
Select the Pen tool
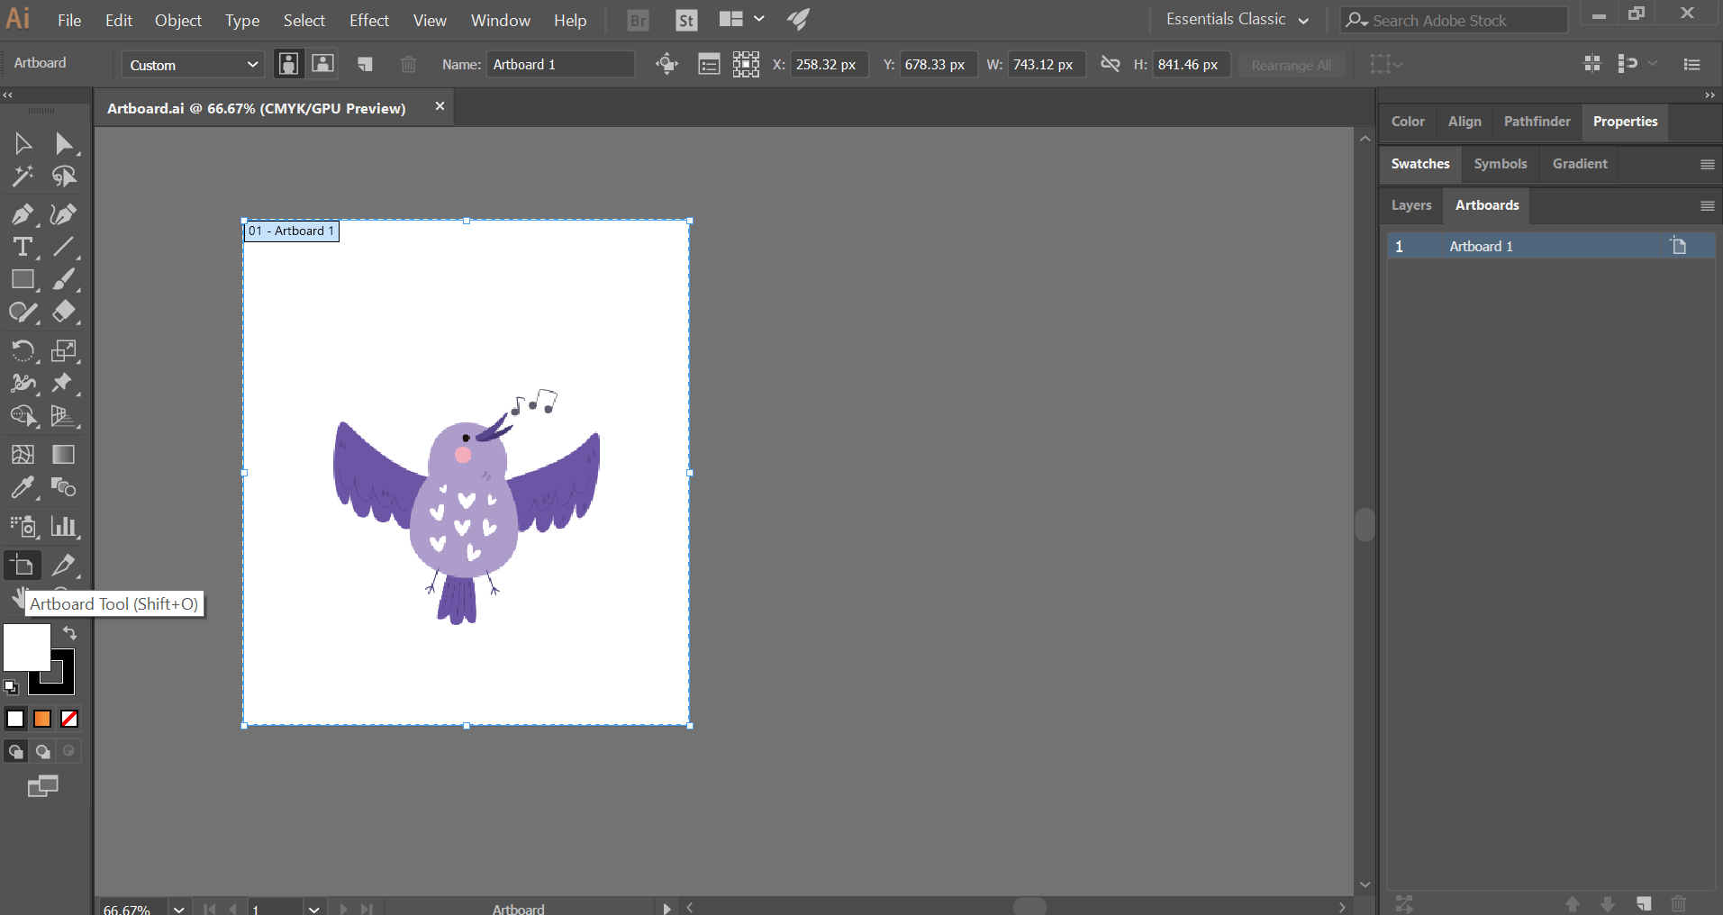(22, 214)
